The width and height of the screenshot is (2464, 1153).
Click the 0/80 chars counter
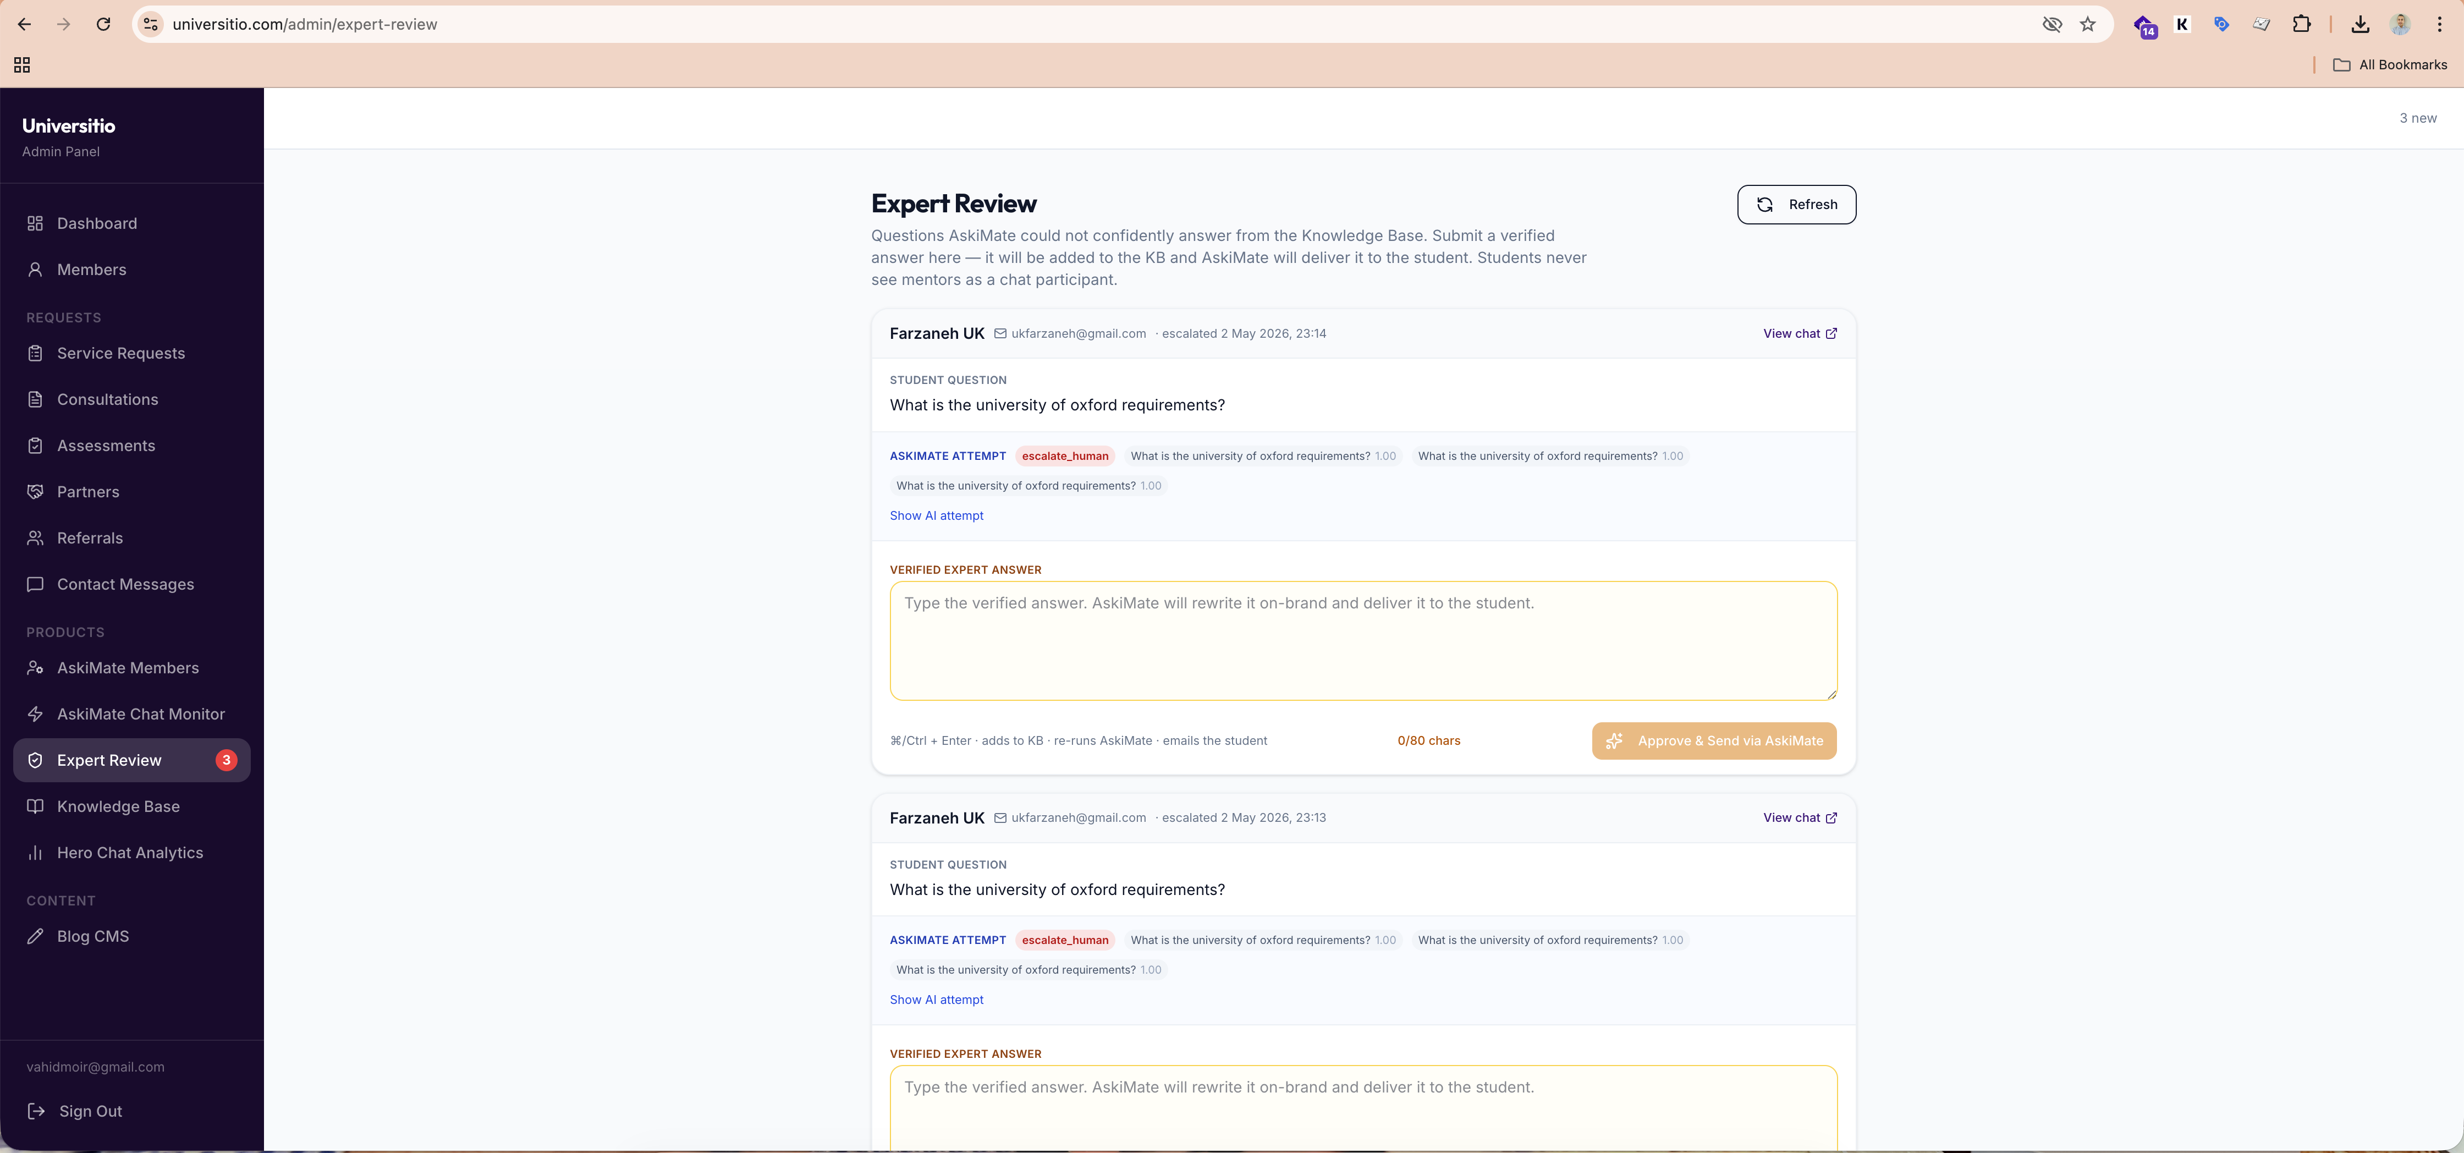[x=1428, y=740]
